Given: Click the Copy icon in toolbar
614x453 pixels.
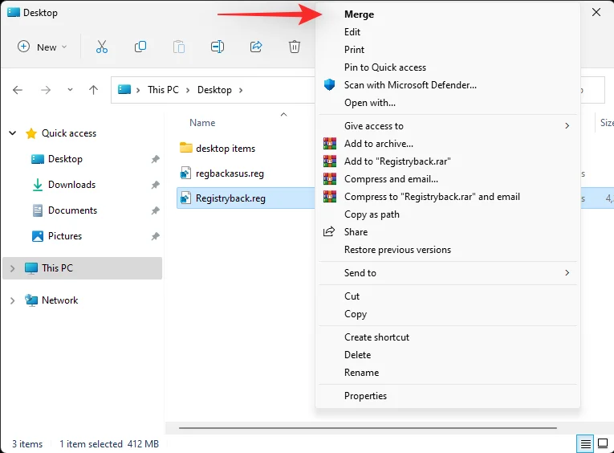Looking at the screenshot, I should tap(140, 47).
